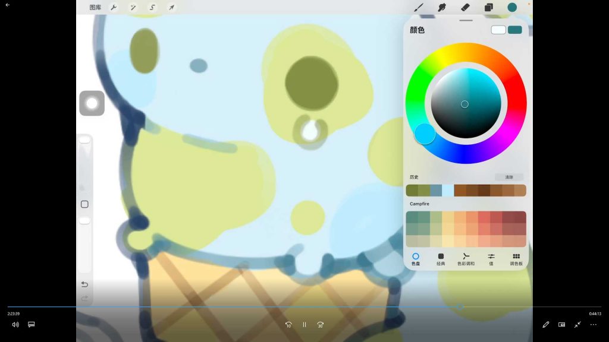Skip forward 30 seconds
This screenshot has width=609, height=342.
pos(321,325)
